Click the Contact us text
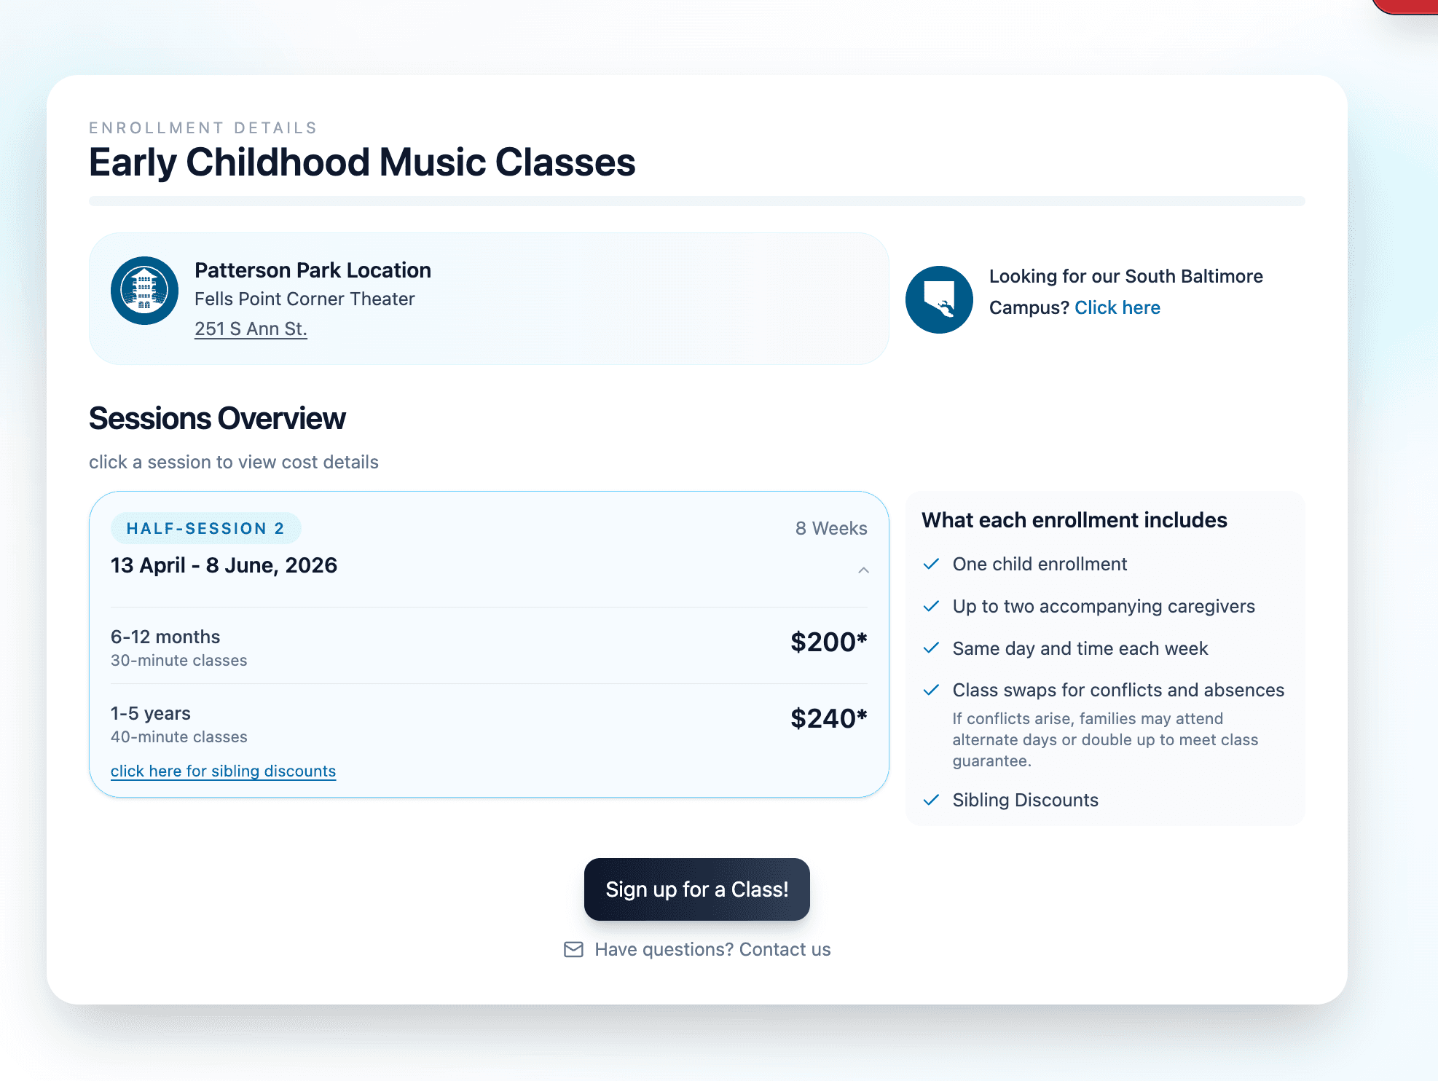This screenshot has height=1081, width=1438. pyautogui.click(x=784, y=949)
